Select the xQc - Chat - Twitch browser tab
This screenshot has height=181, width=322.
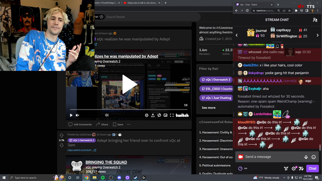[x=254, y=5]
